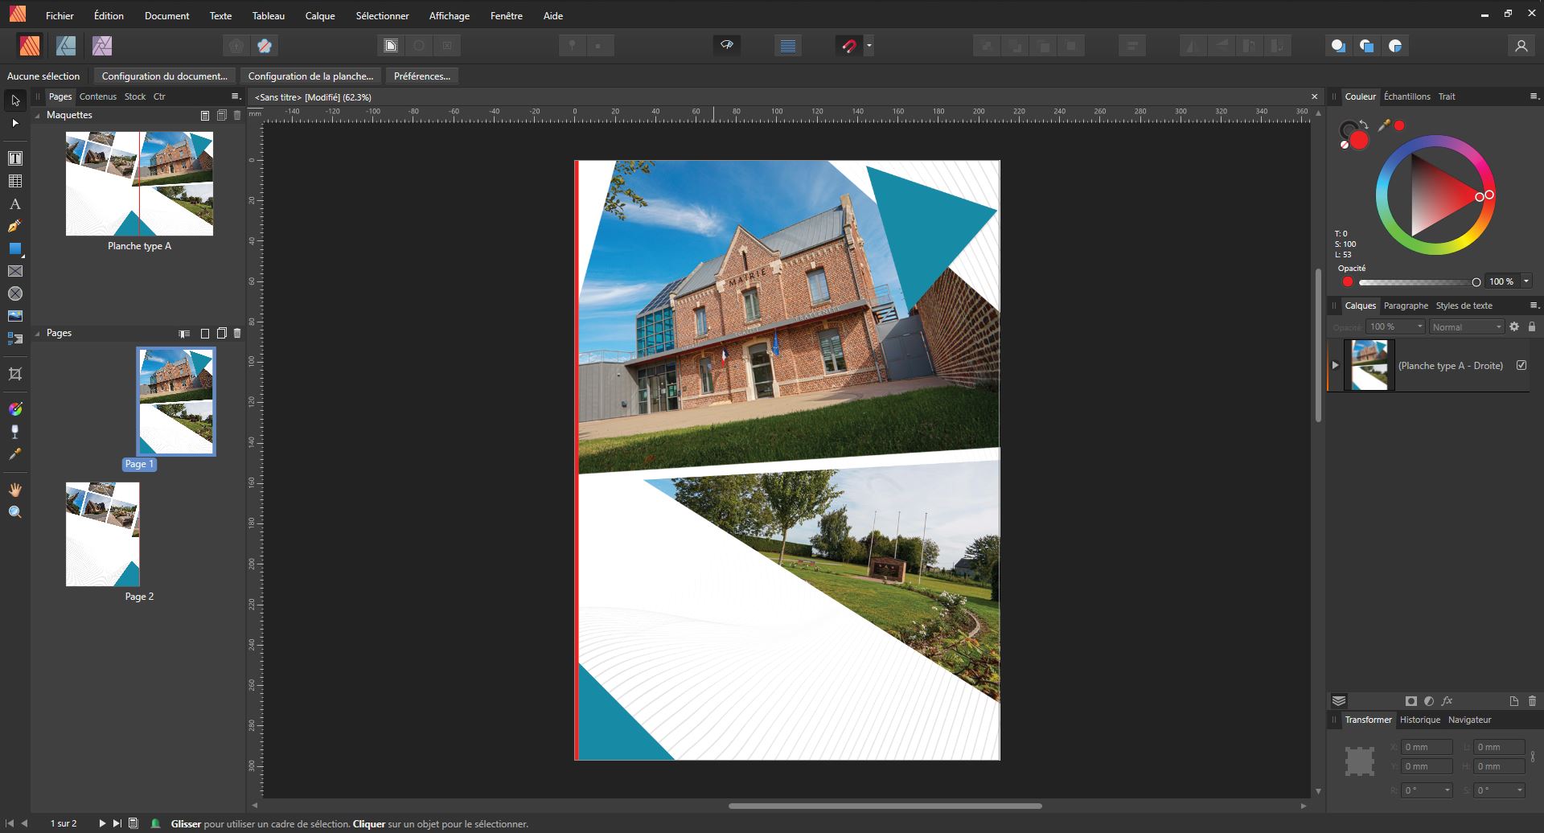
Task: Open Configuration de la planche
Action: click(310, 76)
